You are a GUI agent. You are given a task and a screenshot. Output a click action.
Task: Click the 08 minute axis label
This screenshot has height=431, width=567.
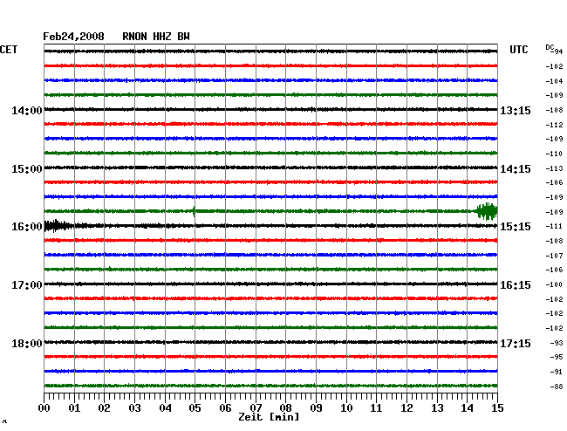(285, 408)
